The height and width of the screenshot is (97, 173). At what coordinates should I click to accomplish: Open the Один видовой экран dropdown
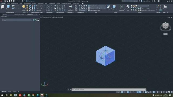click(95, 10)
